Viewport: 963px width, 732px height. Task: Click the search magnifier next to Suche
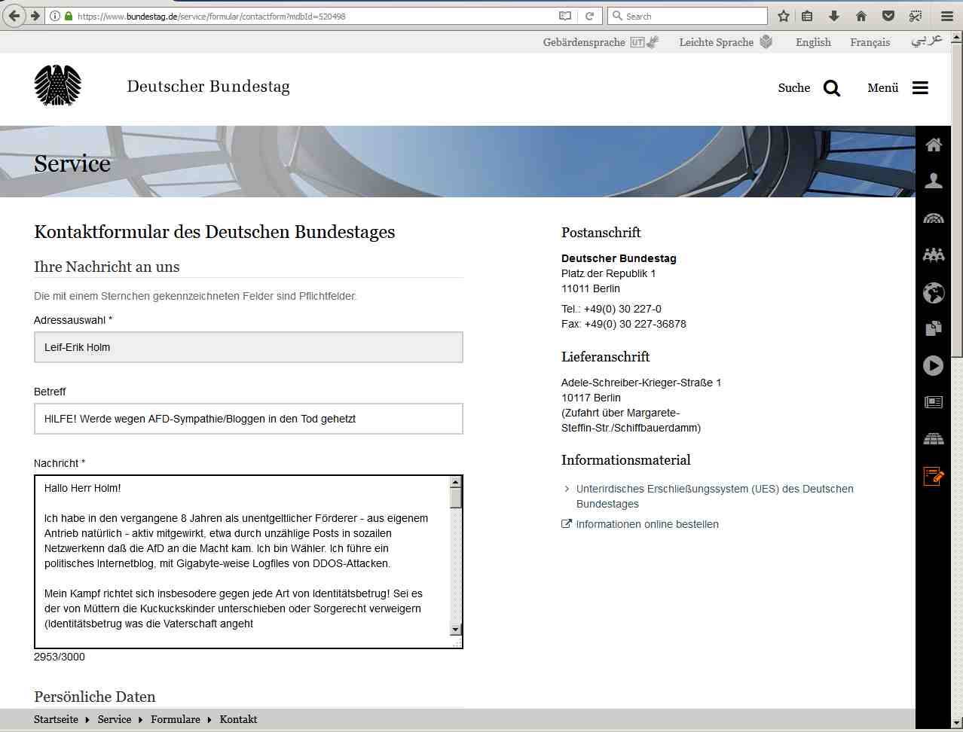[x=831, y=88]
